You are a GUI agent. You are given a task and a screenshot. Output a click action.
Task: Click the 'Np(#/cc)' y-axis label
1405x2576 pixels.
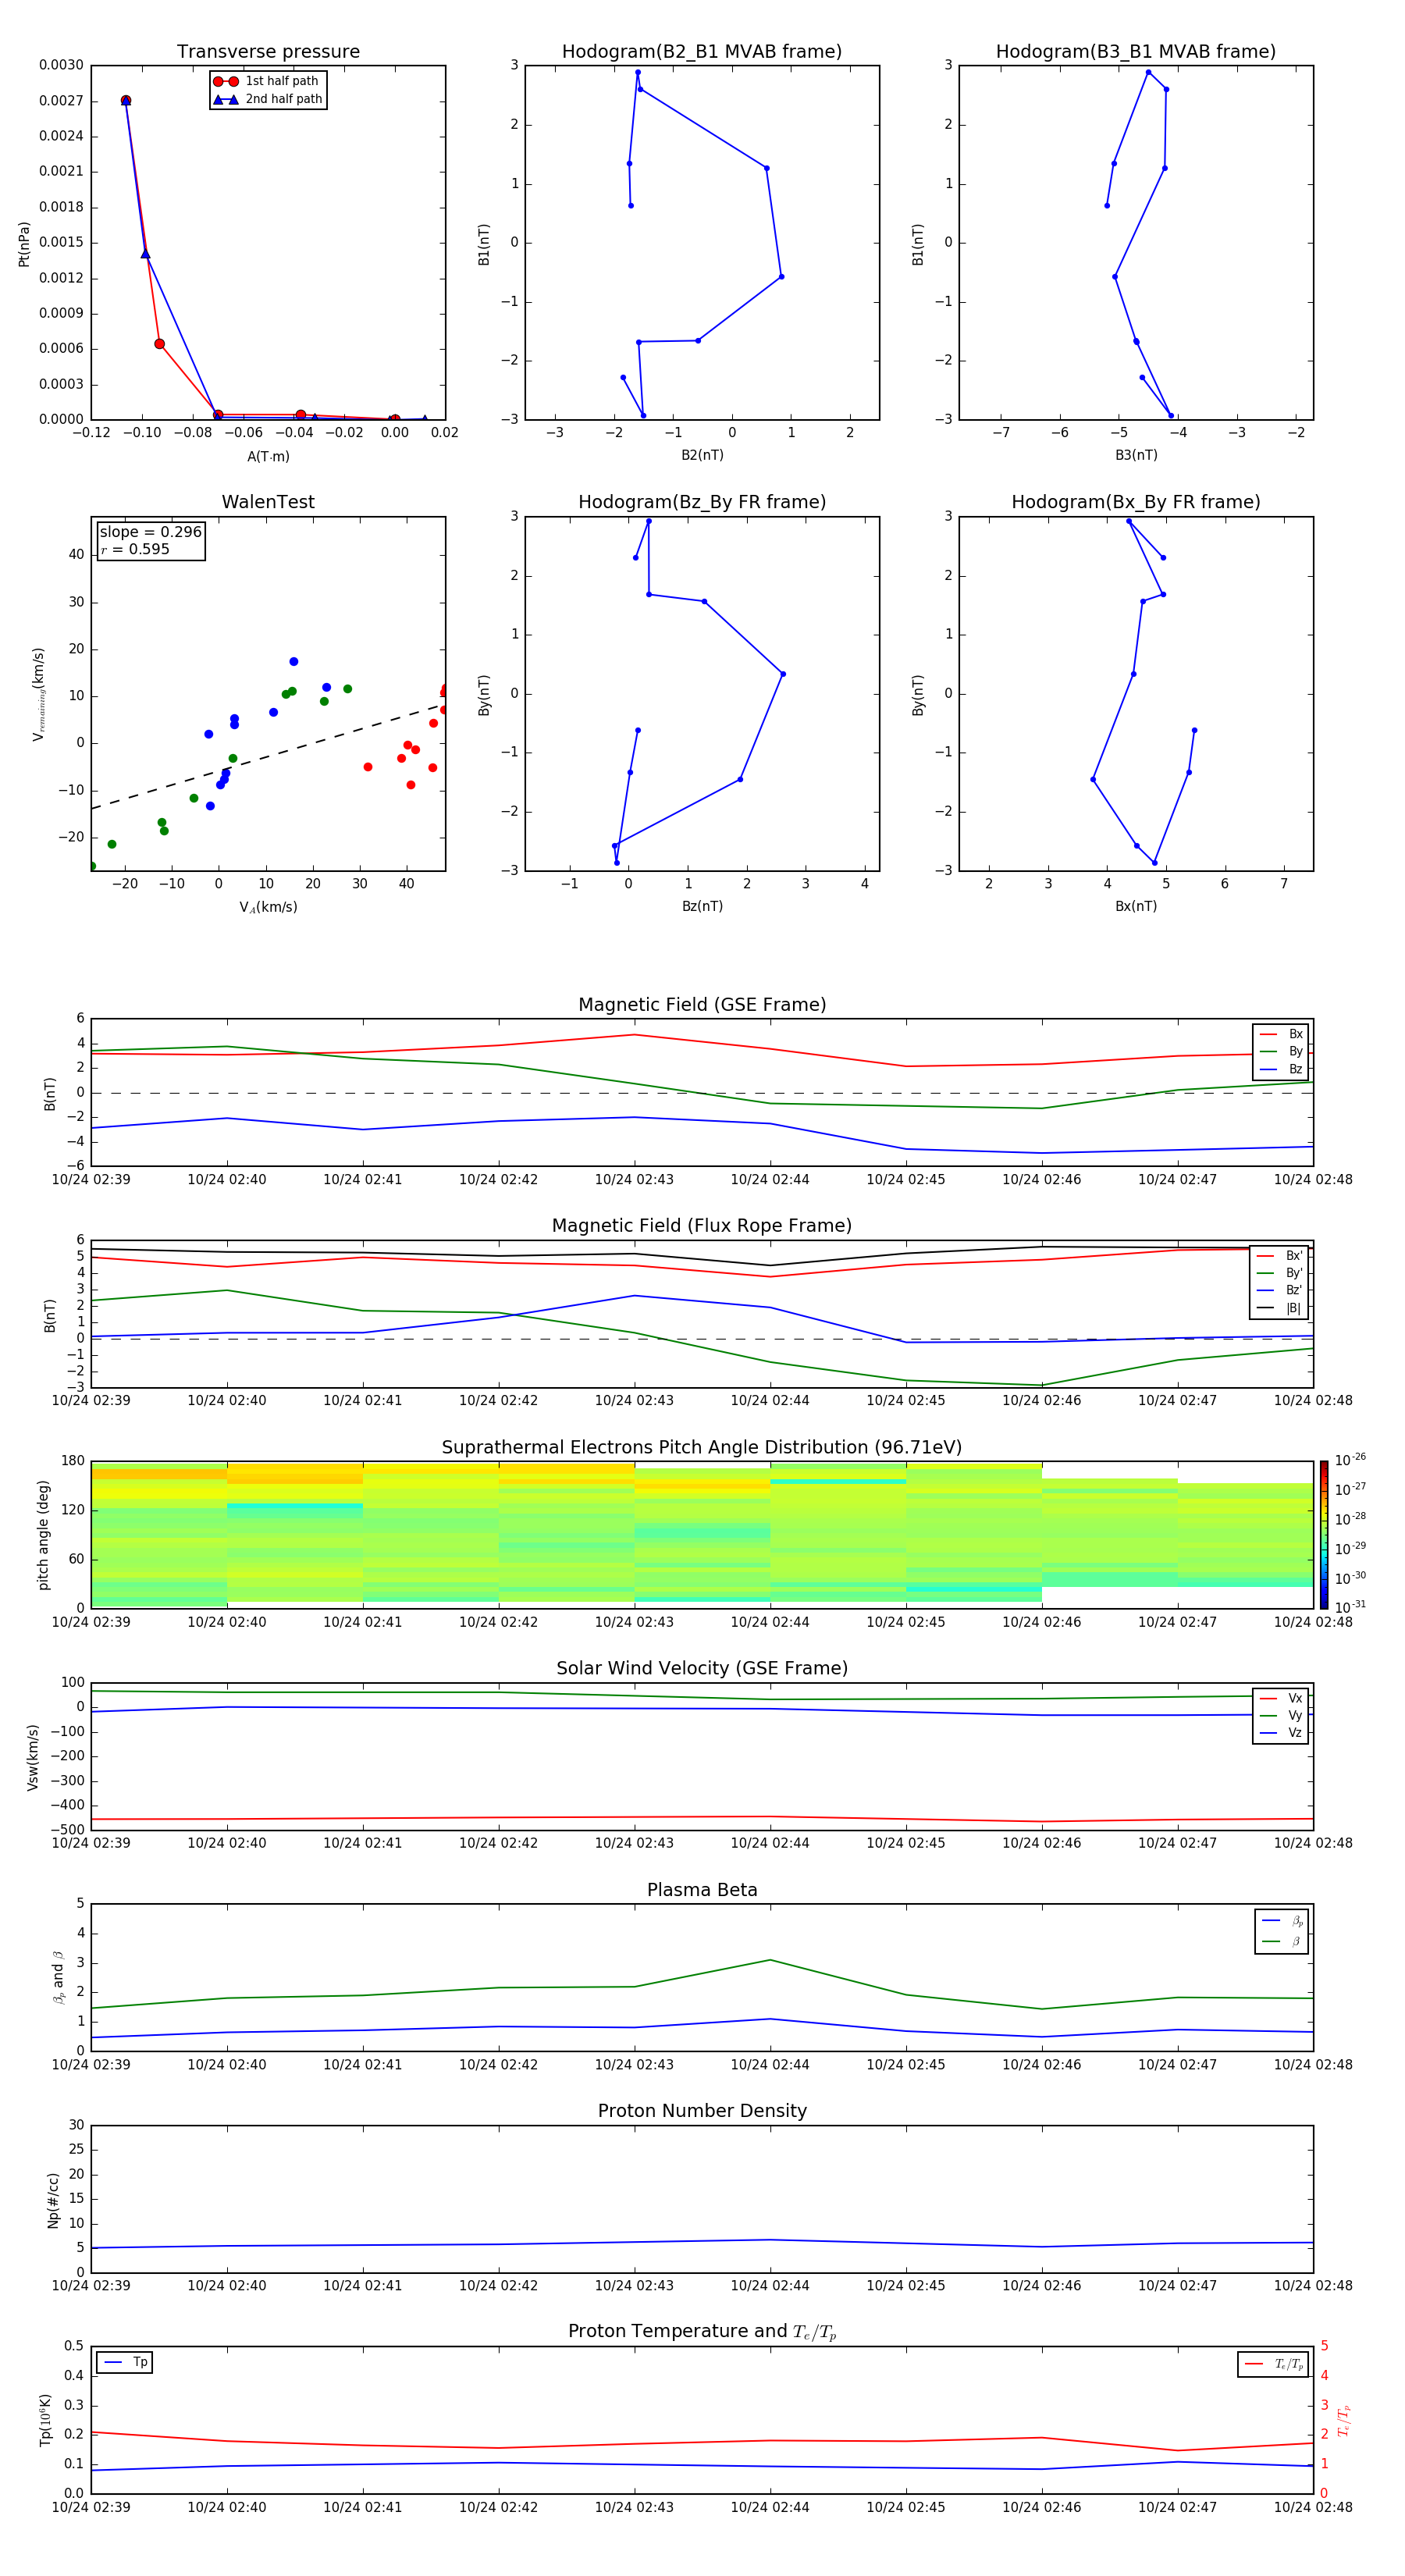tap(53, 2199)
